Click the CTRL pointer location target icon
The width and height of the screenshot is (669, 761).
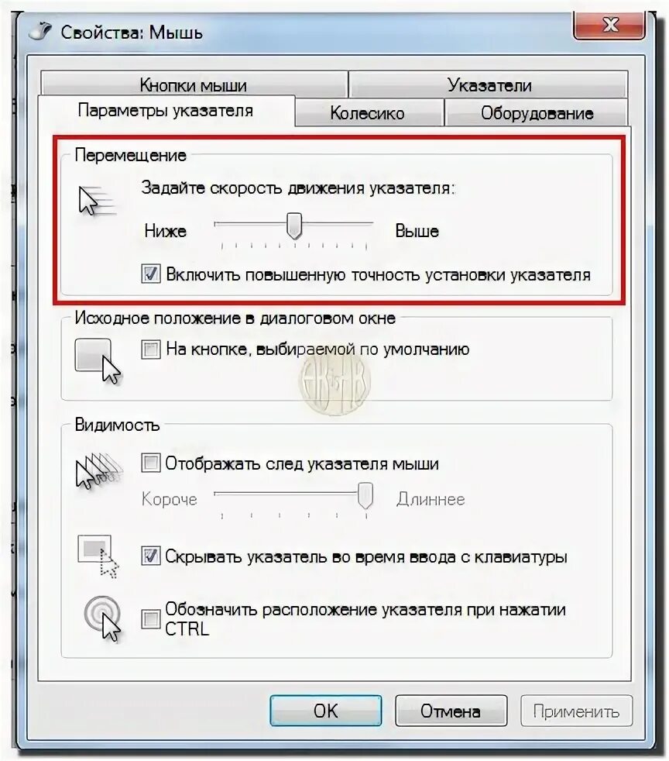coord(103,619)
